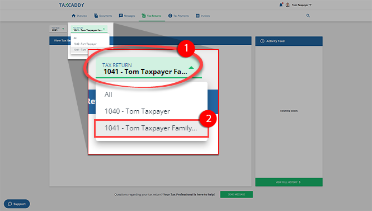Viewport: 372px width, 211px height.
Task: Open the Documents tab
Action: click(103, 16)
